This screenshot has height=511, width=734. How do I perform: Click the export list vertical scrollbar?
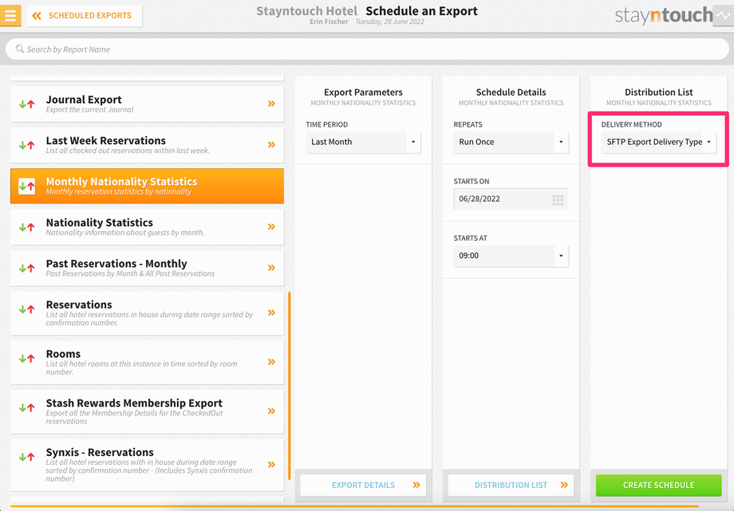290,386
